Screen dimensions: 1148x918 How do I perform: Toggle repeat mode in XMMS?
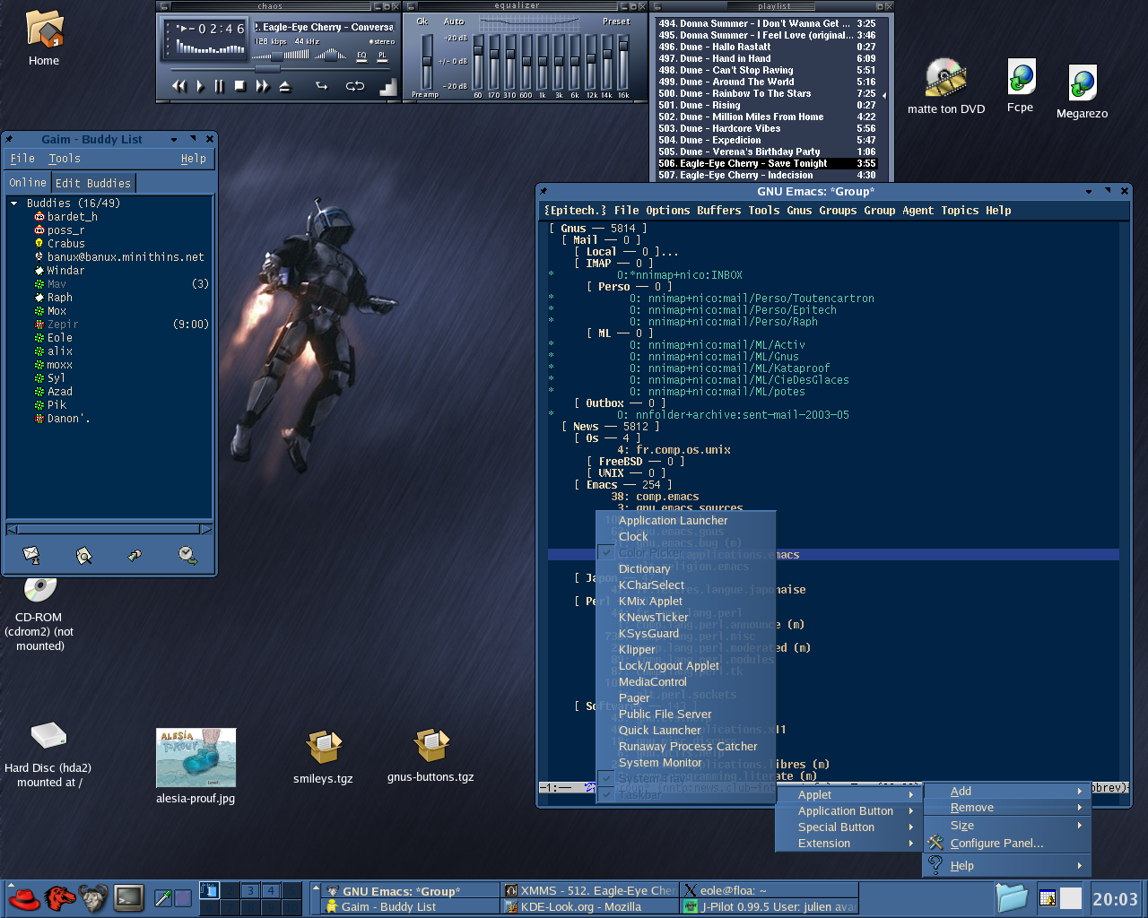pyautogui.click(x=355, y=86)
